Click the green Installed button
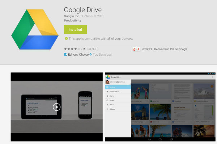The width and height of the screenshot is (217, 144). [x=75, y=30]
